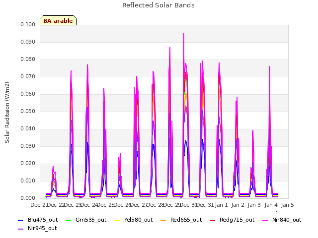The width and height of the screenshot is (318, 238).
Task: Toggle the Nir840_out legend entry
Action: [282, 220]
